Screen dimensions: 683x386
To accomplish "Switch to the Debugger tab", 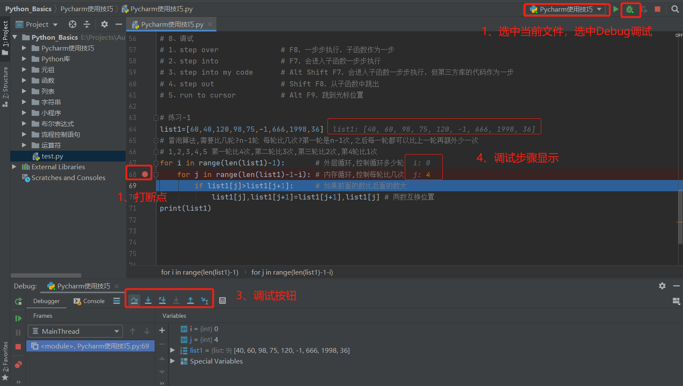I will [x=47, y=301].
